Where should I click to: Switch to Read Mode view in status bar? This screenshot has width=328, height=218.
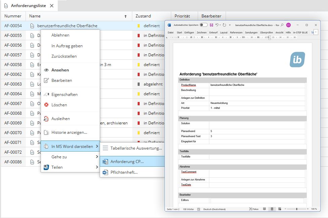tap(264, 209)
